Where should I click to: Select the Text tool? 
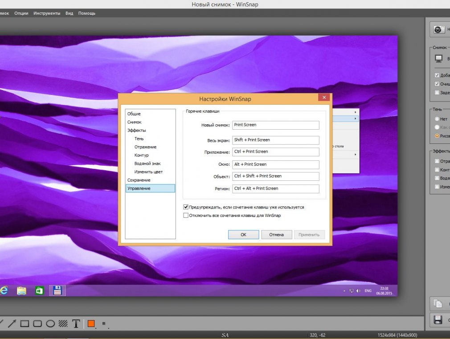tap(76, 323)
